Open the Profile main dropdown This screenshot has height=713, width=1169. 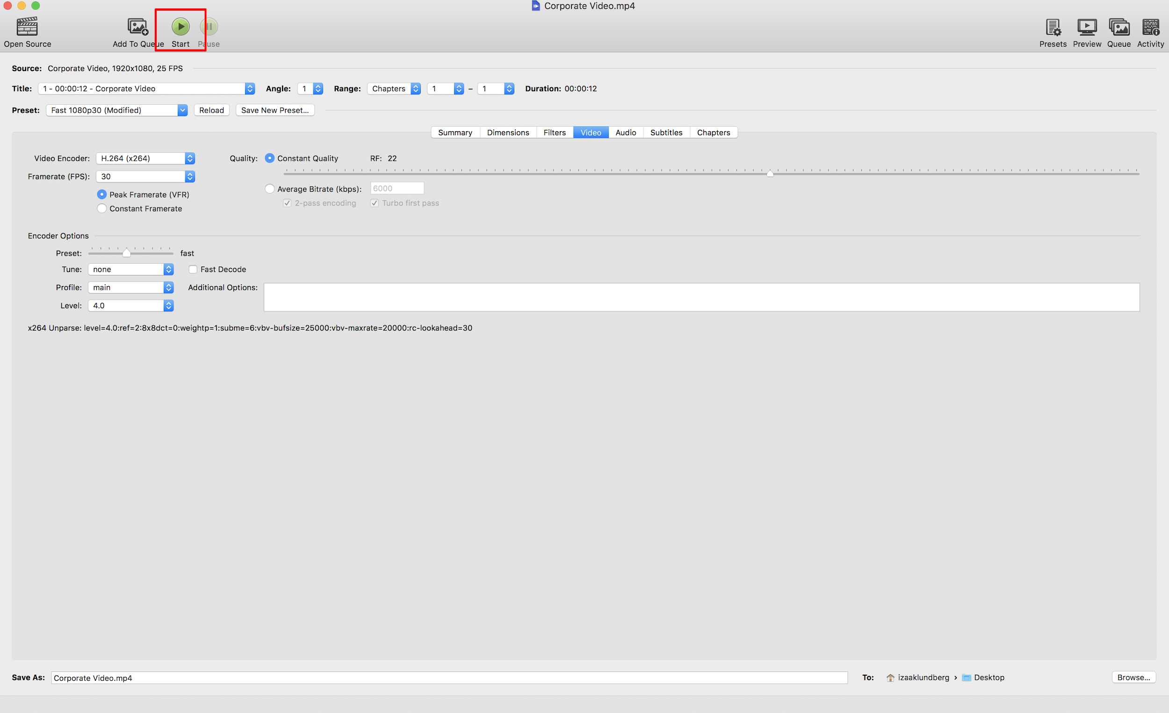(x=131, y=288)
